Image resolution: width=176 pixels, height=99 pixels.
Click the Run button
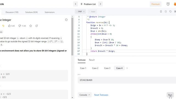(x=170, y=95)
